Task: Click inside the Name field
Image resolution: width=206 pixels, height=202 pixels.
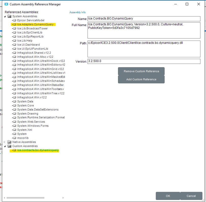Action: 144,19
